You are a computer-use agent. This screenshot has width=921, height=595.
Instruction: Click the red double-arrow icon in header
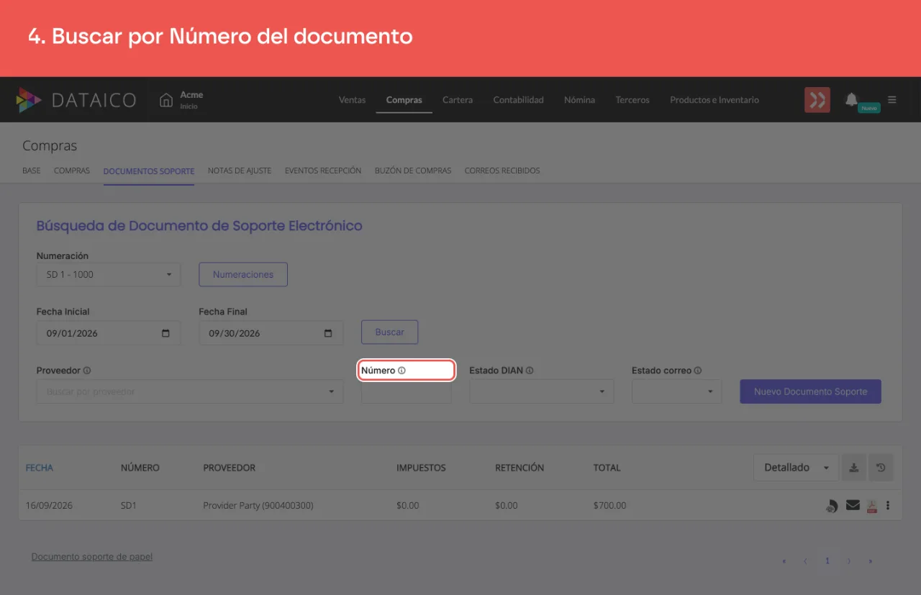[x=817, y=100]
